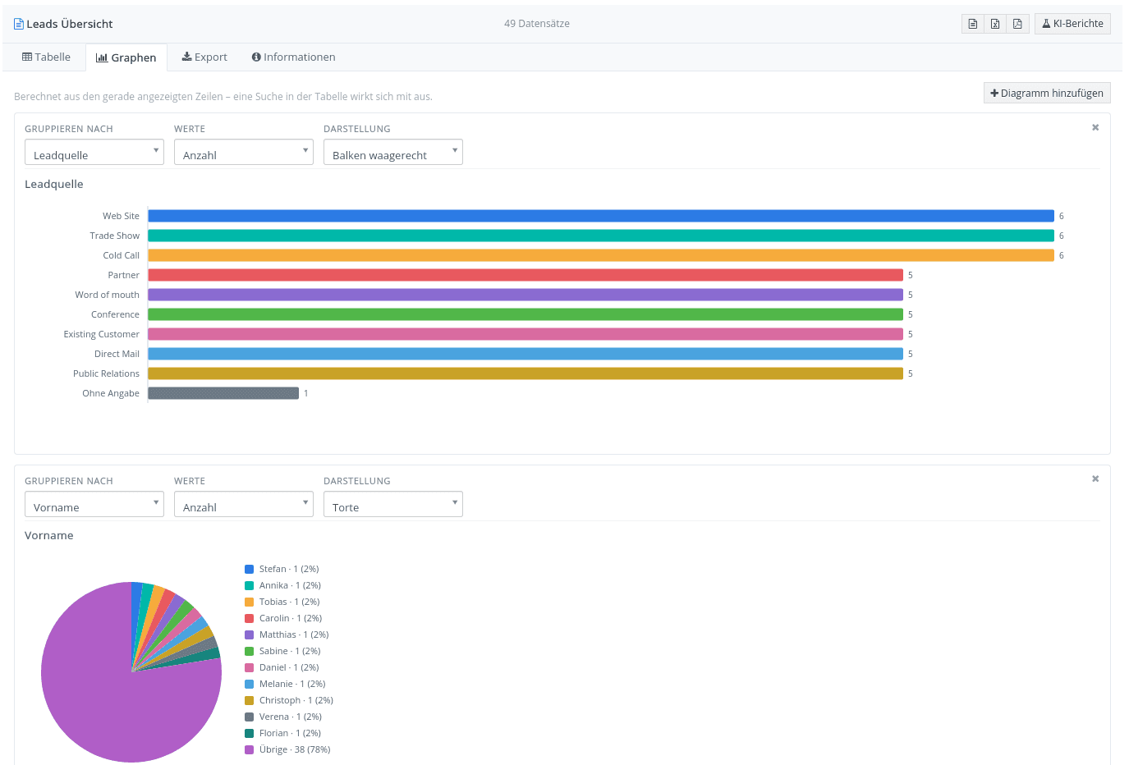The width and height of the screenshot is (1129, 765).
Task: Click the Public Relations bar
Action: click(x=525, y=373)
